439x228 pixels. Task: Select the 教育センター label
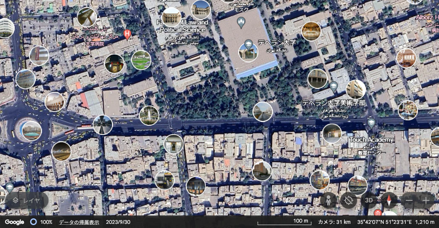tap(371, 153)
